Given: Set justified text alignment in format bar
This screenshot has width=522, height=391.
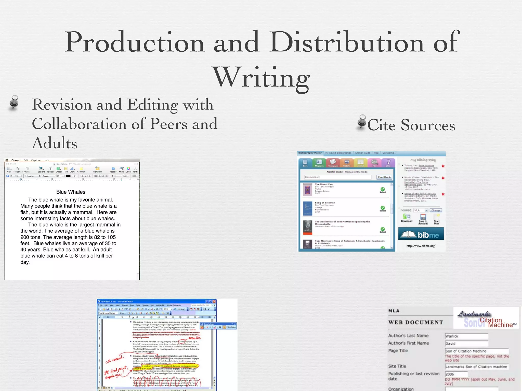Looking at the screenshot, I should coord(107,176).
